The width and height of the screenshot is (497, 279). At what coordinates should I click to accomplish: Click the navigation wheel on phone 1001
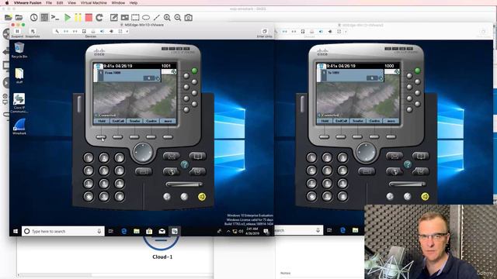pyautogui.click(x=143, y=152)
